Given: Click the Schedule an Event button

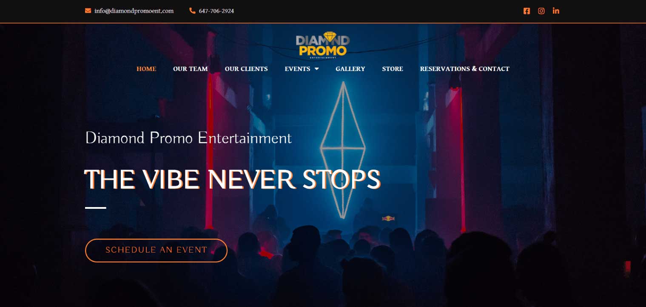Looking at the screenshot, I should 156,250.
